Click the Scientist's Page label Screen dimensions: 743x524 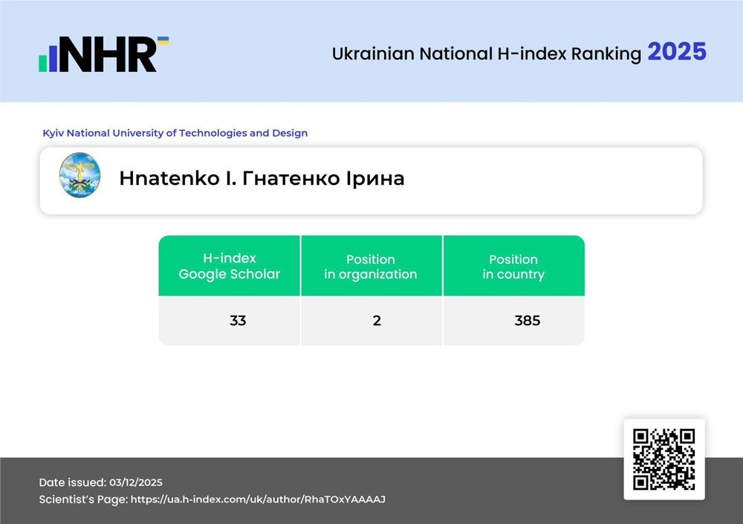point(82,500)
